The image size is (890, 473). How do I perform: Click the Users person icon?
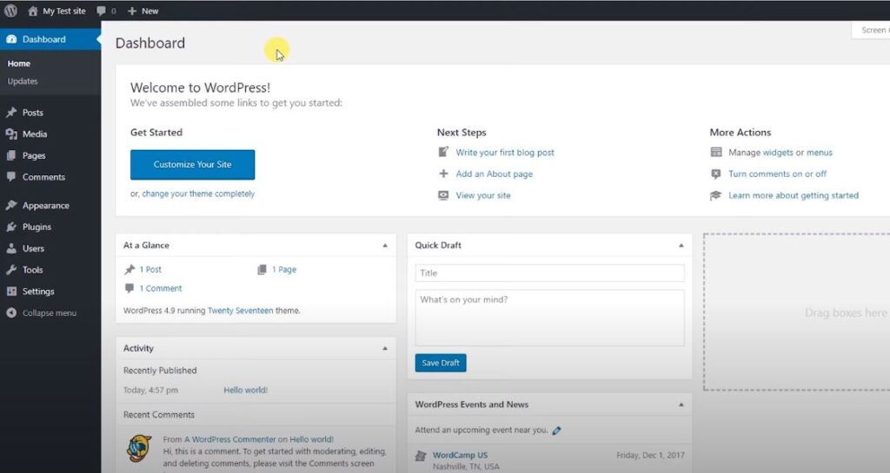(x=11, y=248)
